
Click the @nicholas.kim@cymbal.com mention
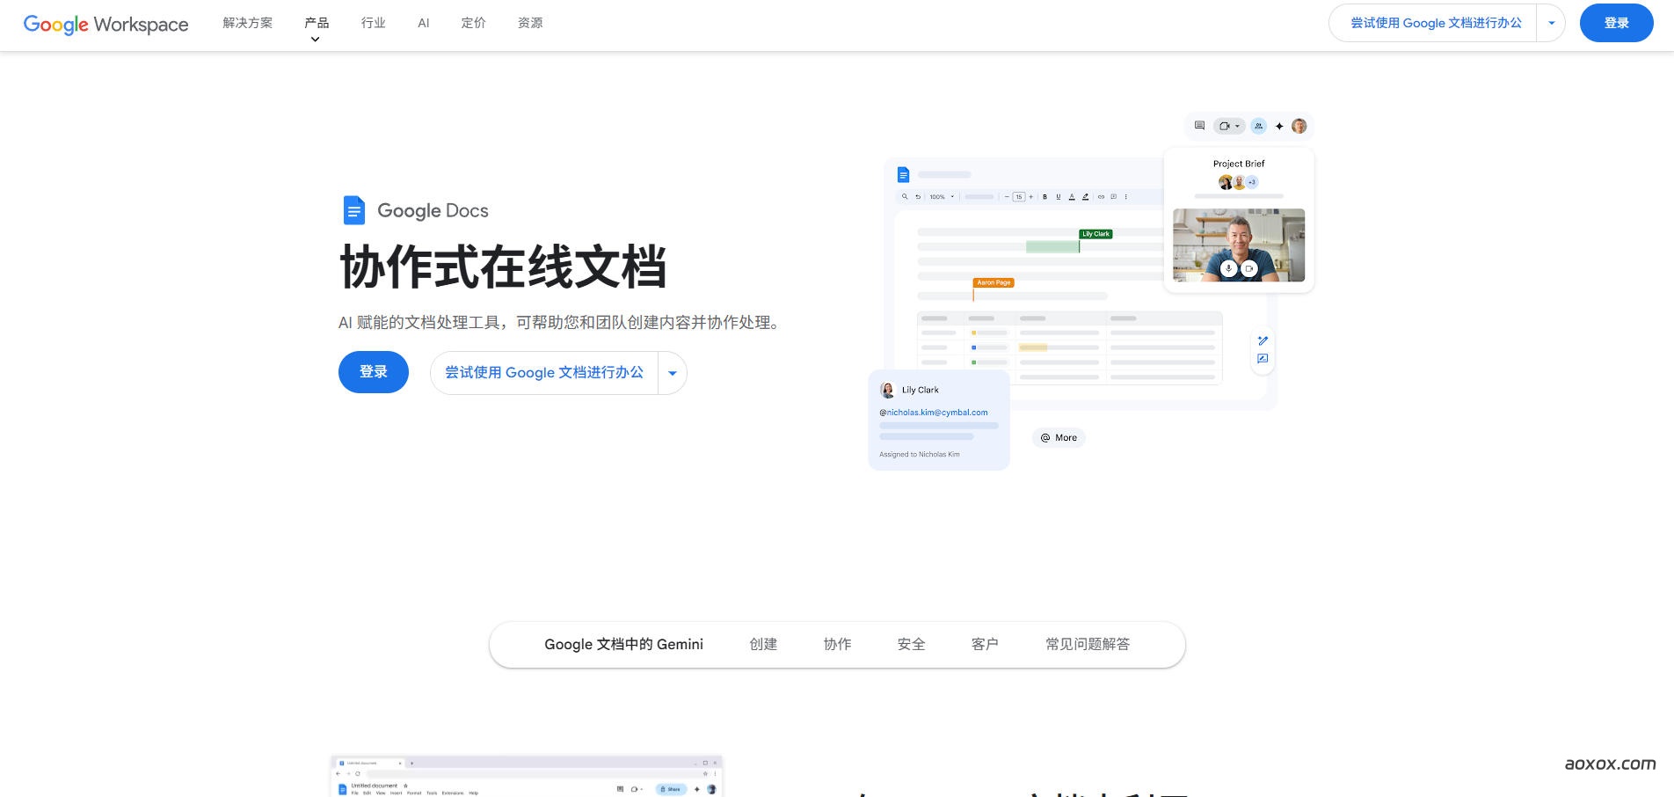934,412
